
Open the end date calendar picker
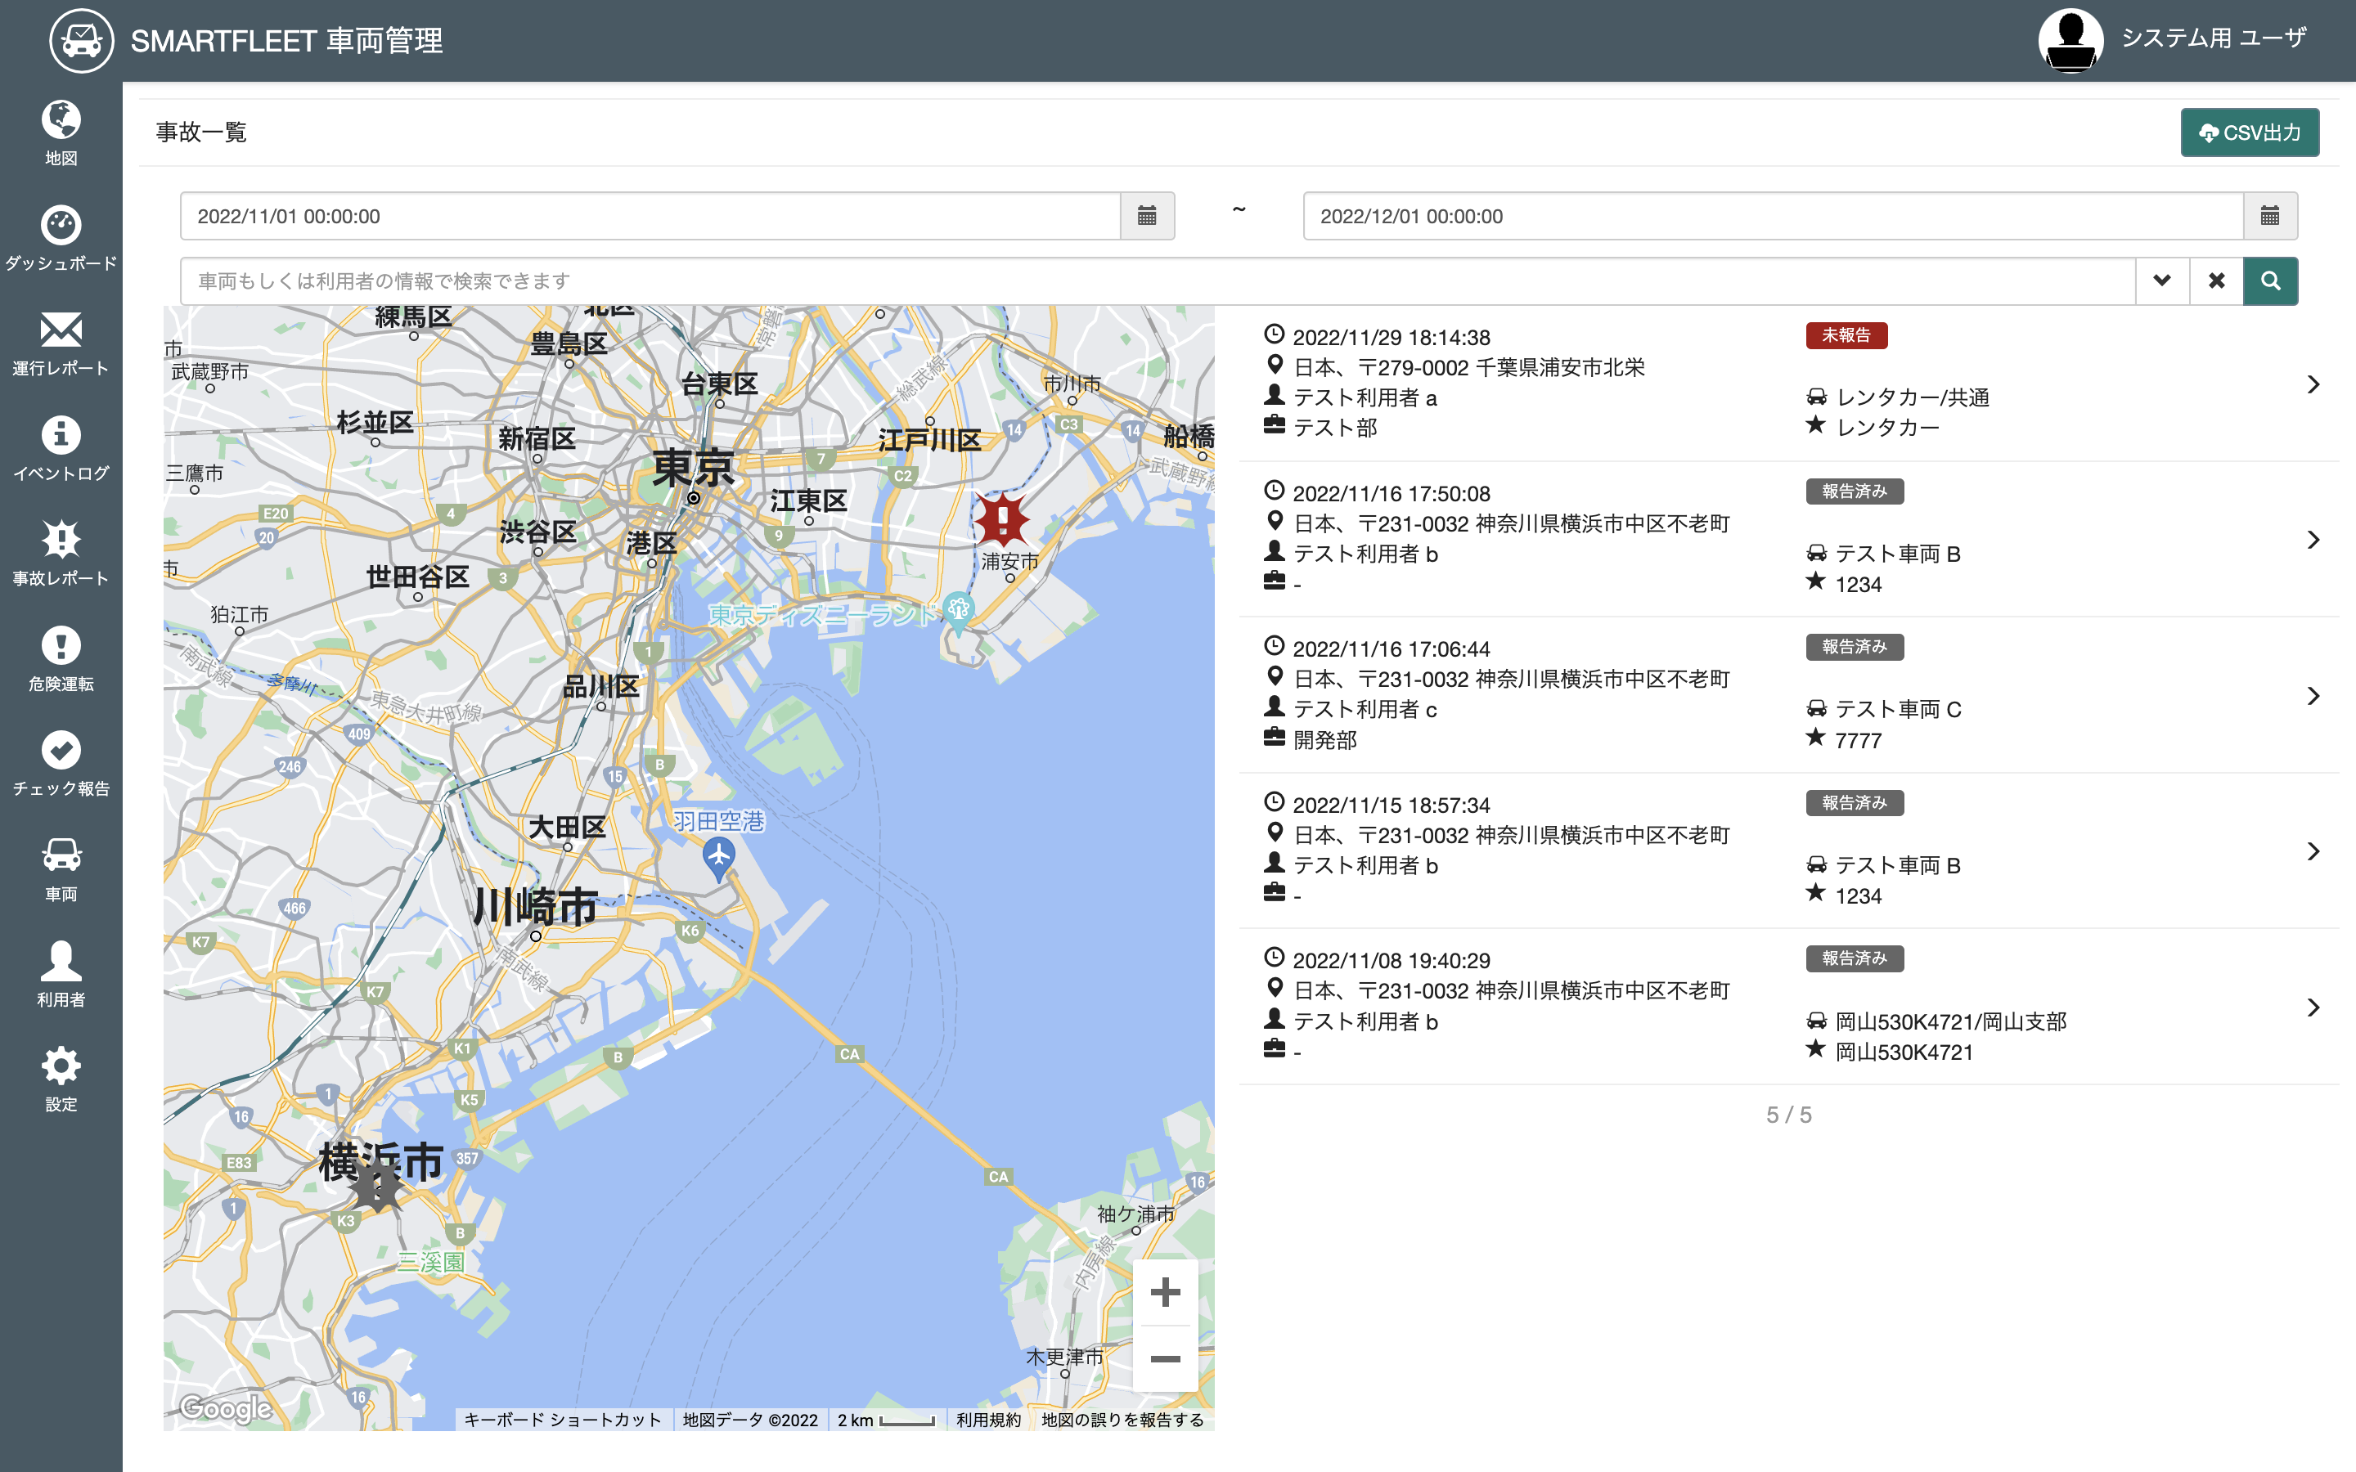(2269, 216)
